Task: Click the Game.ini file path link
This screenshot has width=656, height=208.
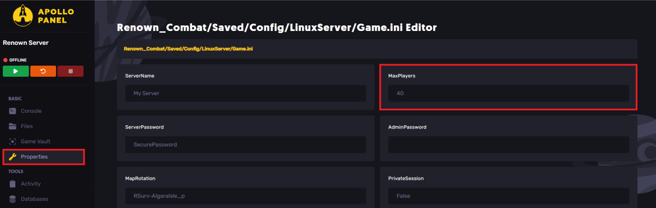Action: (188, 49)
